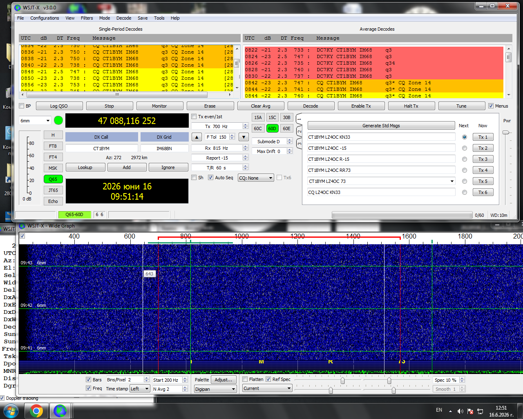Open the Mode menu
This screenshot has height=419, width=523.
[x=105, y=18]
